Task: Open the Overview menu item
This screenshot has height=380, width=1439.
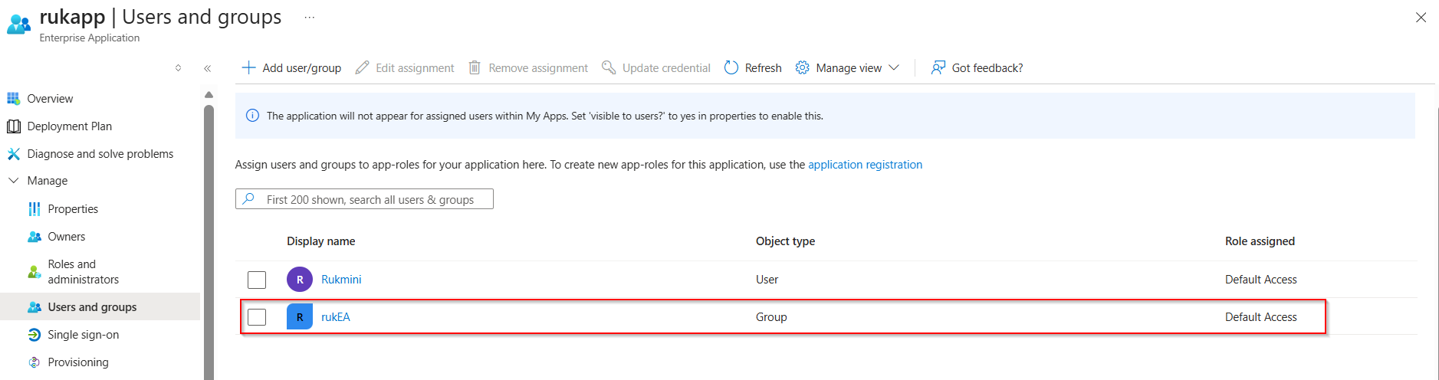Action: click(50, 99)
